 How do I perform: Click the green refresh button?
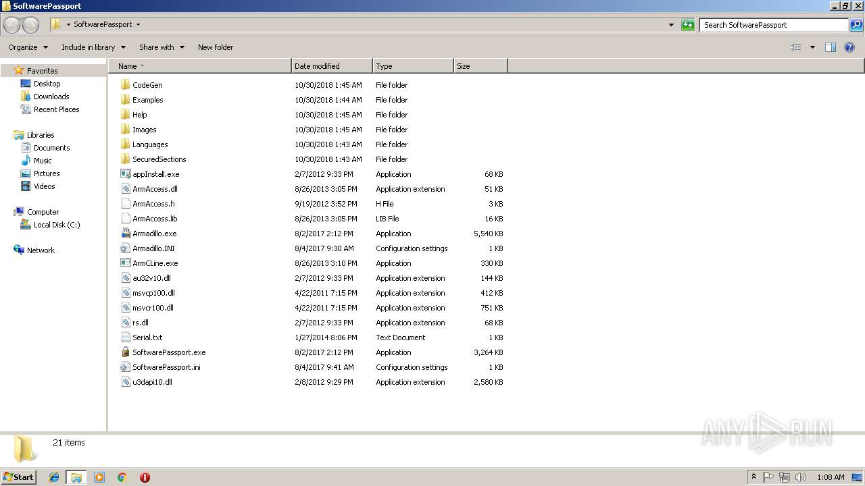point(688,25)
